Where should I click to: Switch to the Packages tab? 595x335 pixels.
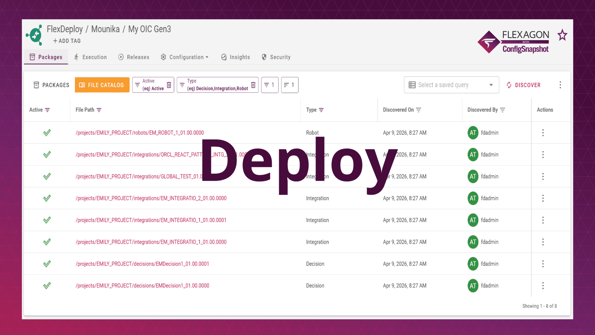tap(46, 57)
